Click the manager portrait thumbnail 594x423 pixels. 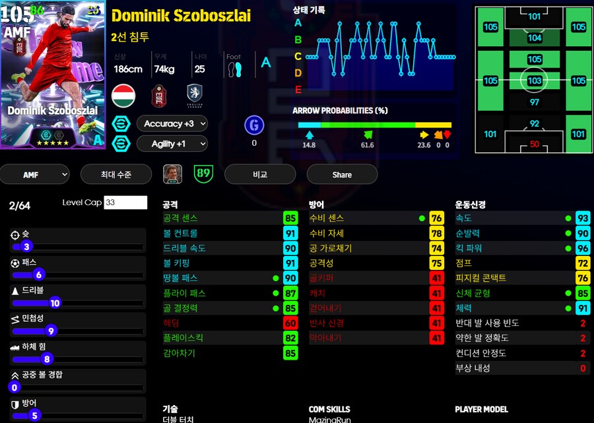[x=173, y=174]
